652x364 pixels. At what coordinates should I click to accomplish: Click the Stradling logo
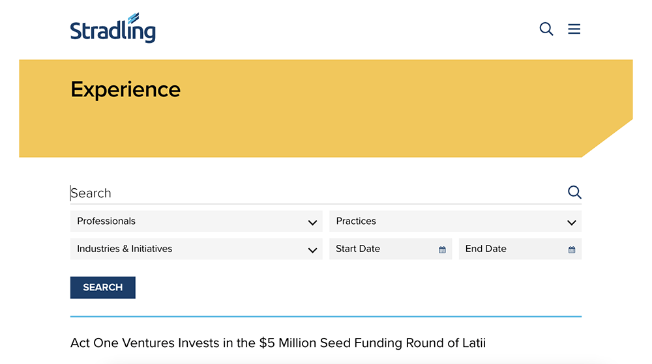click(x=113, y=29)
